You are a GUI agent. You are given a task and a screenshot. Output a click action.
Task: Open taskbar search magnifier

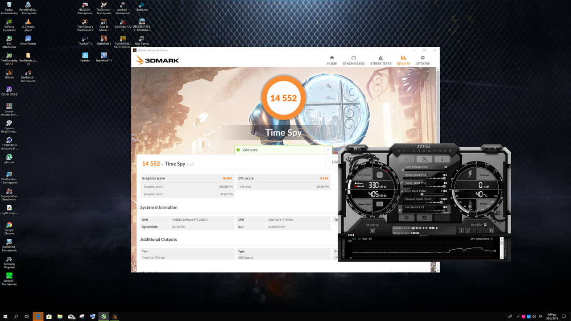[16, 317]
